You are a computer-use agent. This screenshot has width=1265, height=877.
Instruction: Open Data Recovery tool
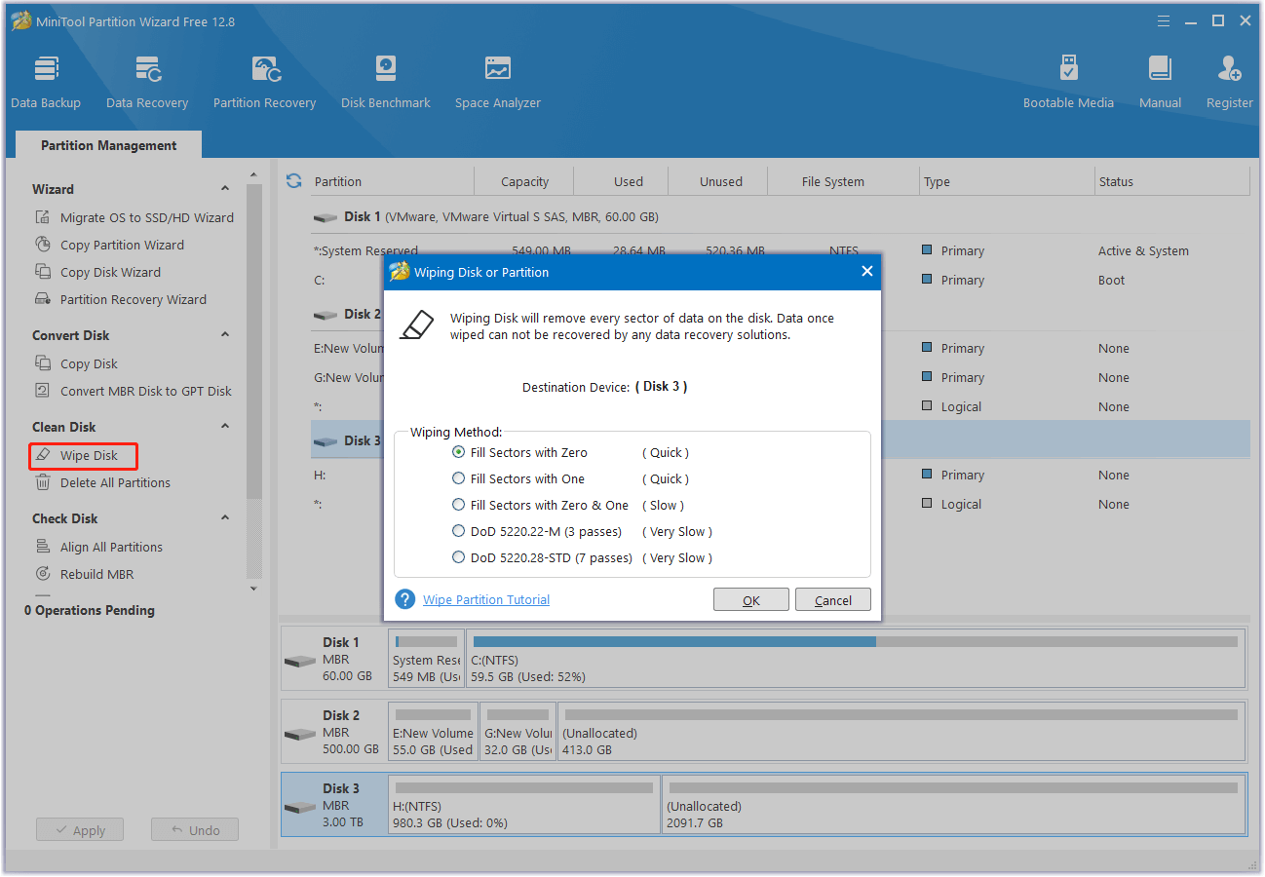(147, 81)
